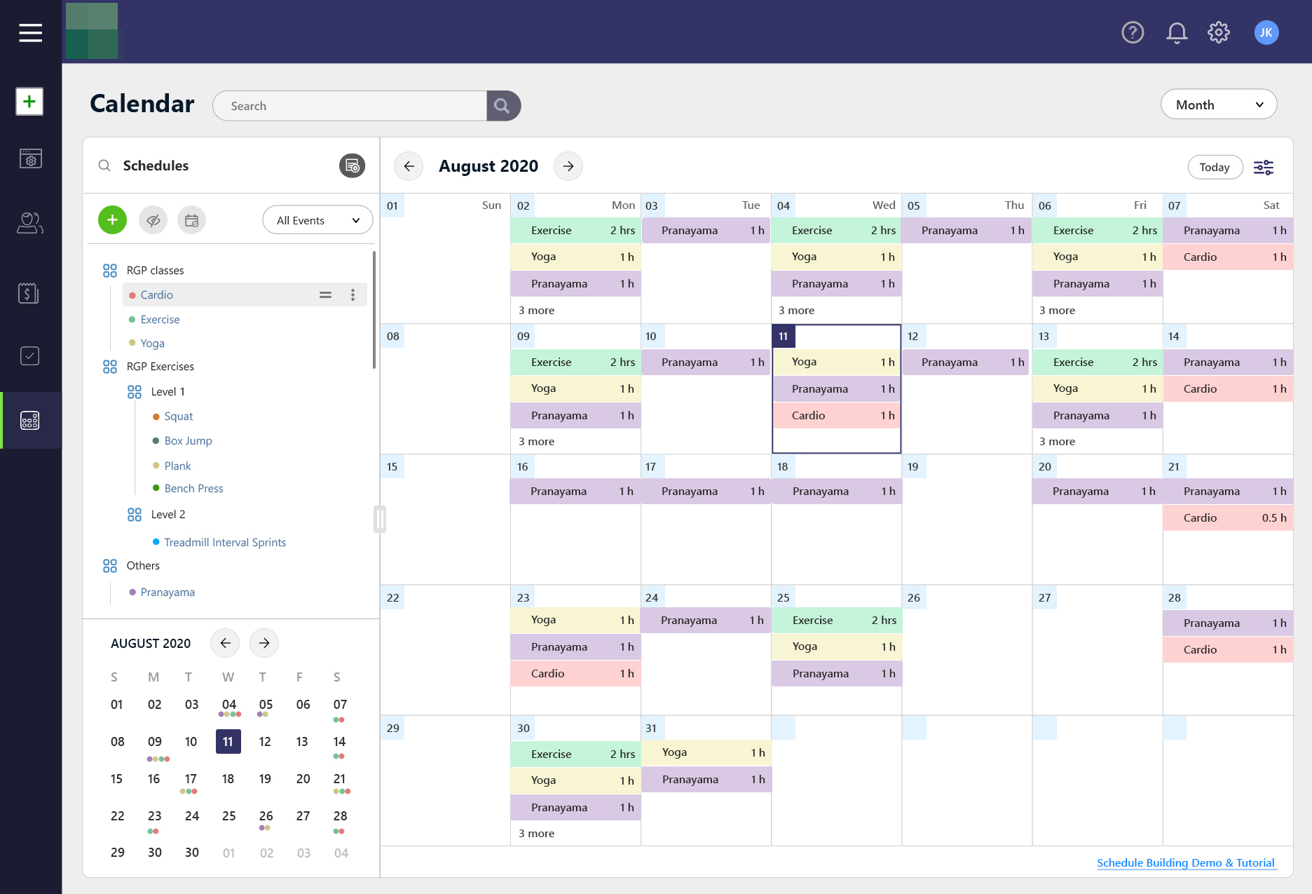
Task: Open the clients sidebar icon
Action: [30, 223]
